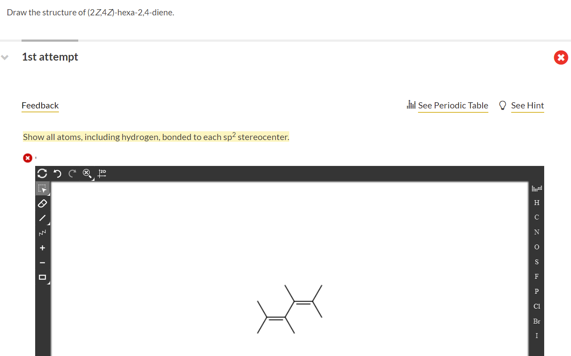Click the refresh canvas icon
The width and height of the screenshot is (571, 356).
click(41, 173)
